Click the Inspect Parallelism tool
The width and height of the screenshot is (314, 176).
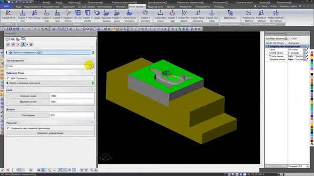point(184,16)
